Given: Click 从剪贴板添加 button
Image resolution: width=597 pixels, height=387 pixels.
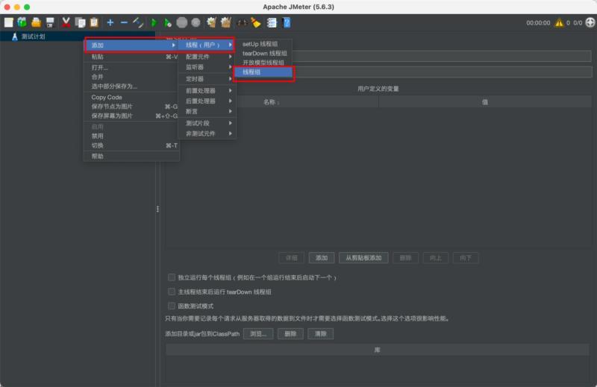Looking at the screenshot, I should (363, 258).
